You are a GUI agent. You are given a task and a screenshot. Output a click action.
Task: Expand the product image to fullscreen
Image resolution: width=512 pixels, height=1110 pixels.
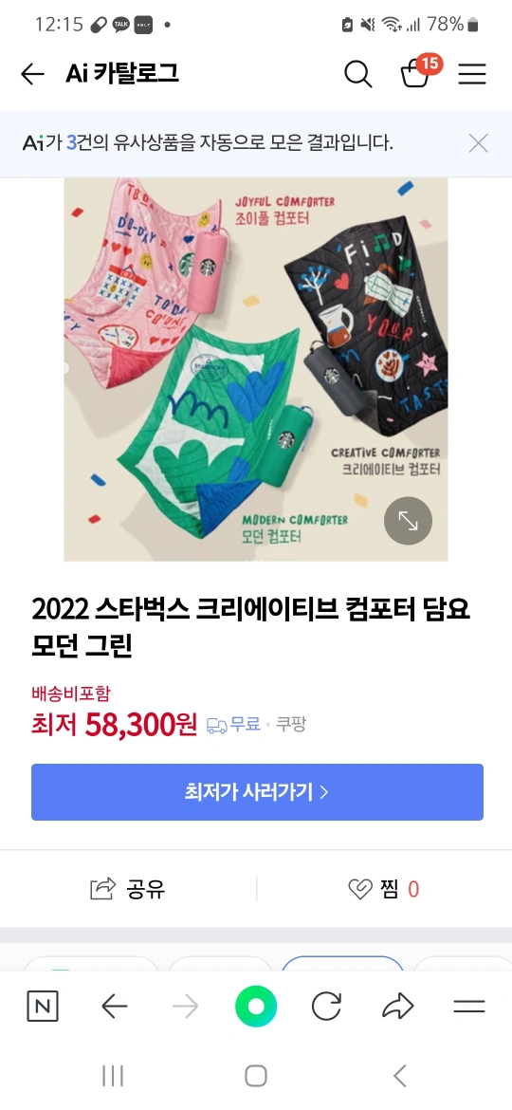click(408, 521)
